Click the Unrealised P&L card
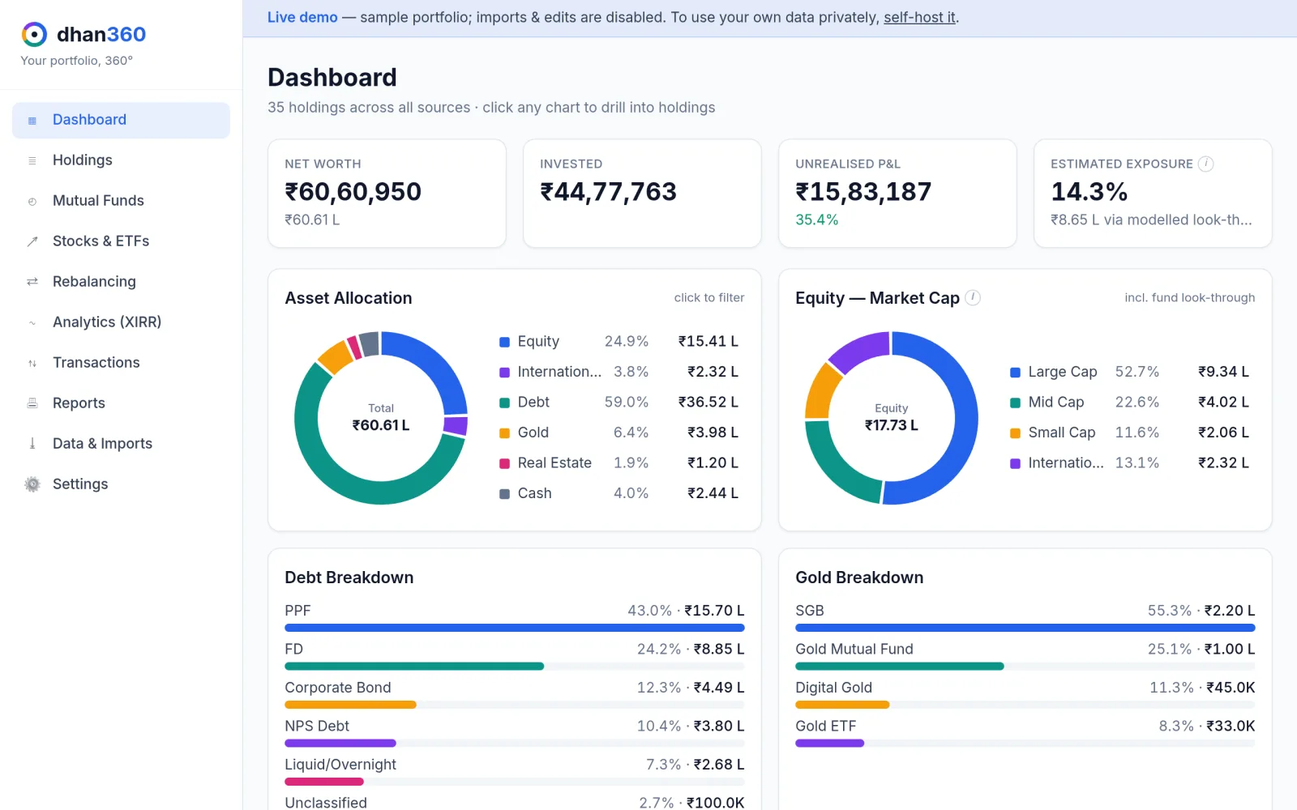This screenshot has height=810, width=1297. point(897,194)
